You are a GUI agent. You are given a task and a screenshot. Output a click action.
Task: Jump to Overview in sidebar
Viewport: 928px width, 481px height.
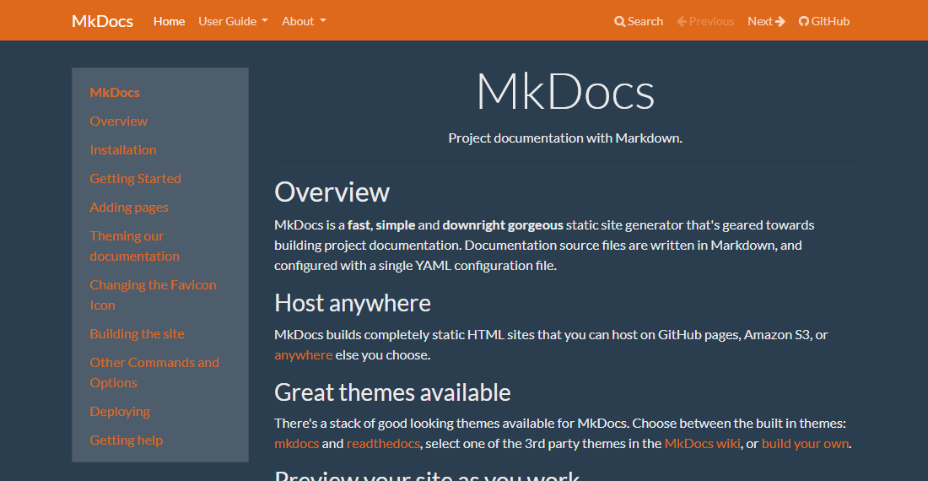click(x=118, y=122)
